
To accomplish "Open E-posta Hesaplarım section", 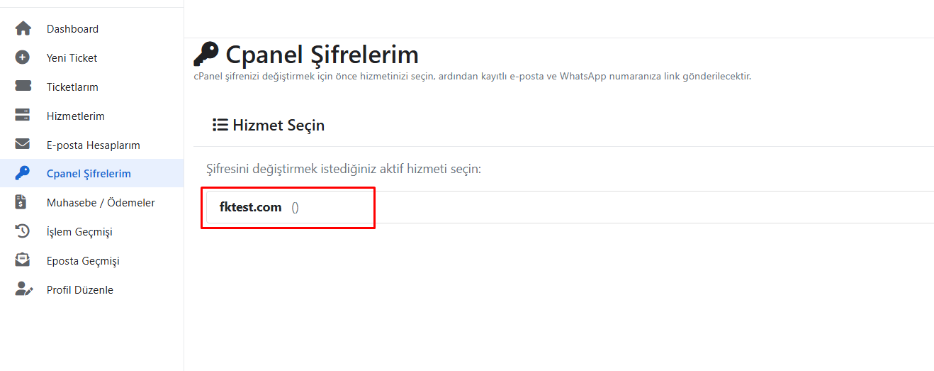I will coord(93,145).
